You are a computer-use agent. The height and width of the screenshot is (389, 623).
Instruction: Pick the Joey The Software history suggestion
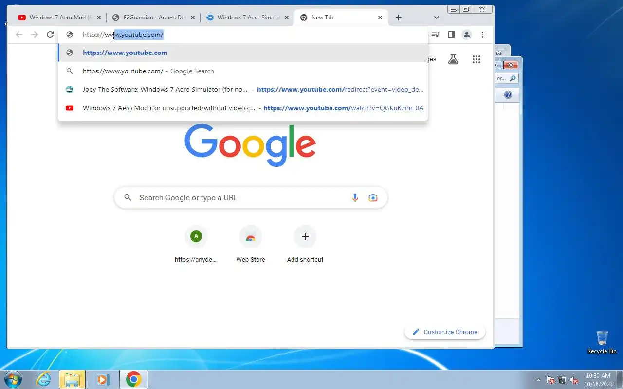click(x=243, y=89)
